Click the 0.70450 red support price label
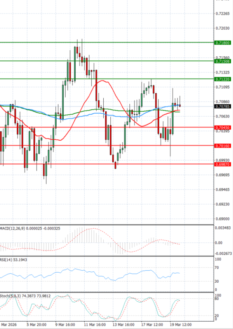 click(x=223, y=128)
